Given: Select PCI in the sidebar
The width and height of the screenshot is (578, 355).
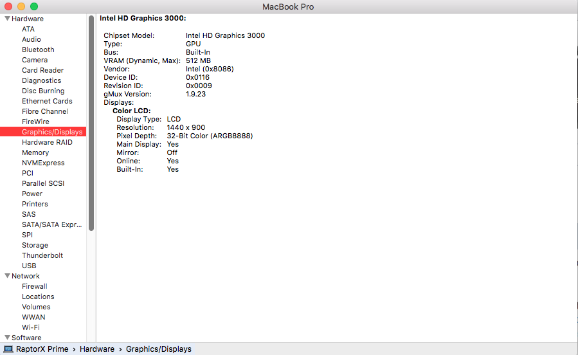Looking at the screenshot, I should pyautogui.click(x=28, y=173).
